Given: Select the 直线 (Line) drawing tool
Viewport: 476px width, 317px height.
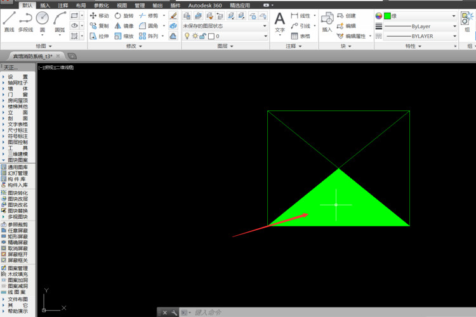Looking at the screenshot, I should click(9, 22).
